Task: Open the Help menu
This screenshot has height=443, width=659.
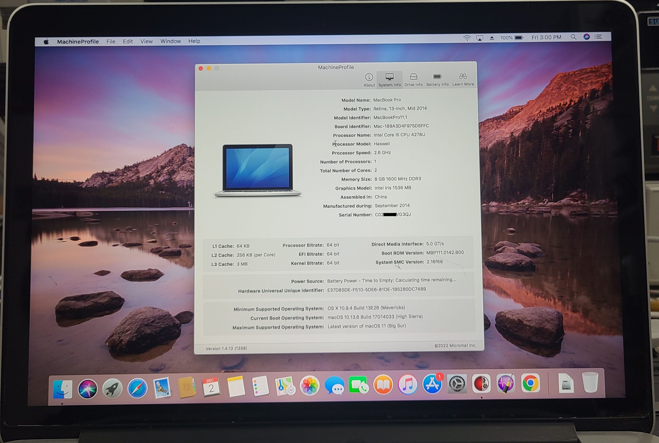Action: click(194, 41)
